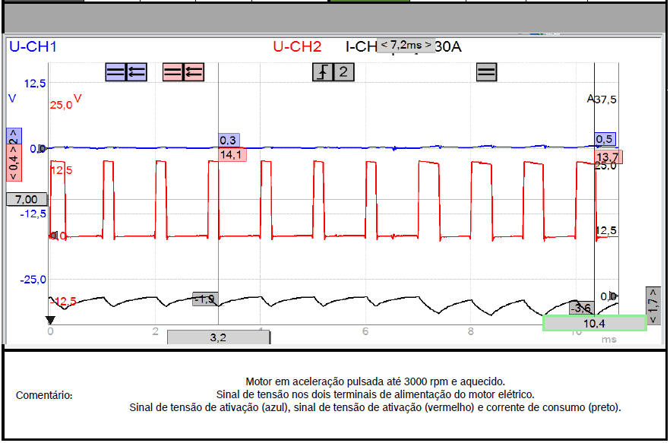Click the red CH2 delta indicator 0,4

(x=13, y=163)
